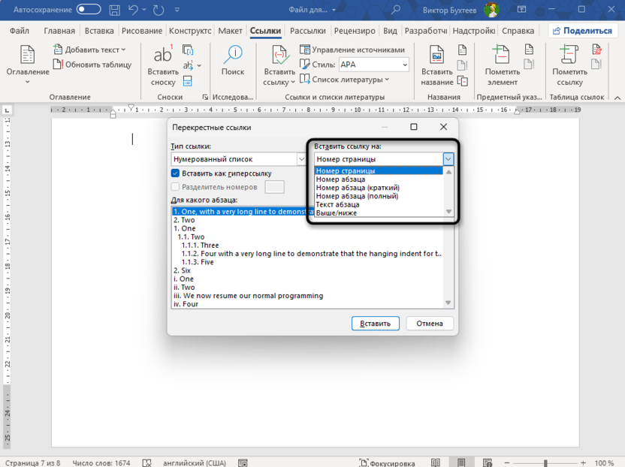Screen dimensions: 625x467
Task: Select list item '1.1.1. Three'
Action: [308, 246]
